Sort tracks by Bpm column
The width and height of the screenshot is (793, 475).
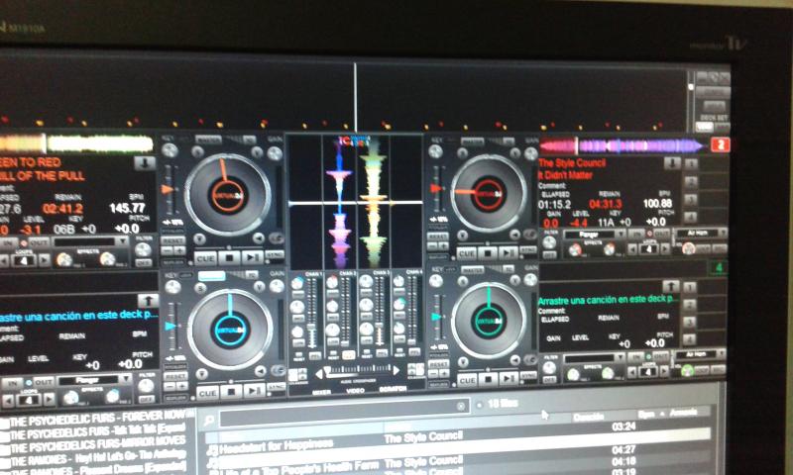647,414
